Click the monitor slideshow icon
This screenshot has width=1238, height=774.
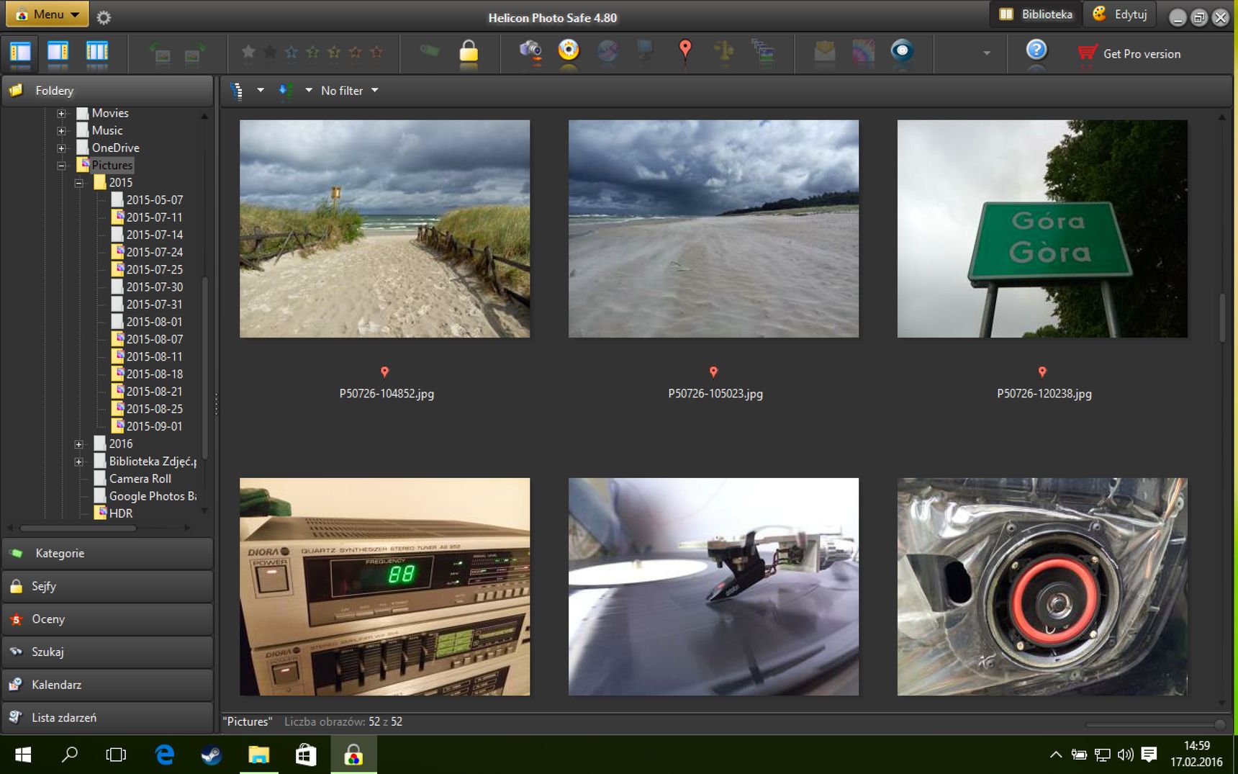point(645,51)
